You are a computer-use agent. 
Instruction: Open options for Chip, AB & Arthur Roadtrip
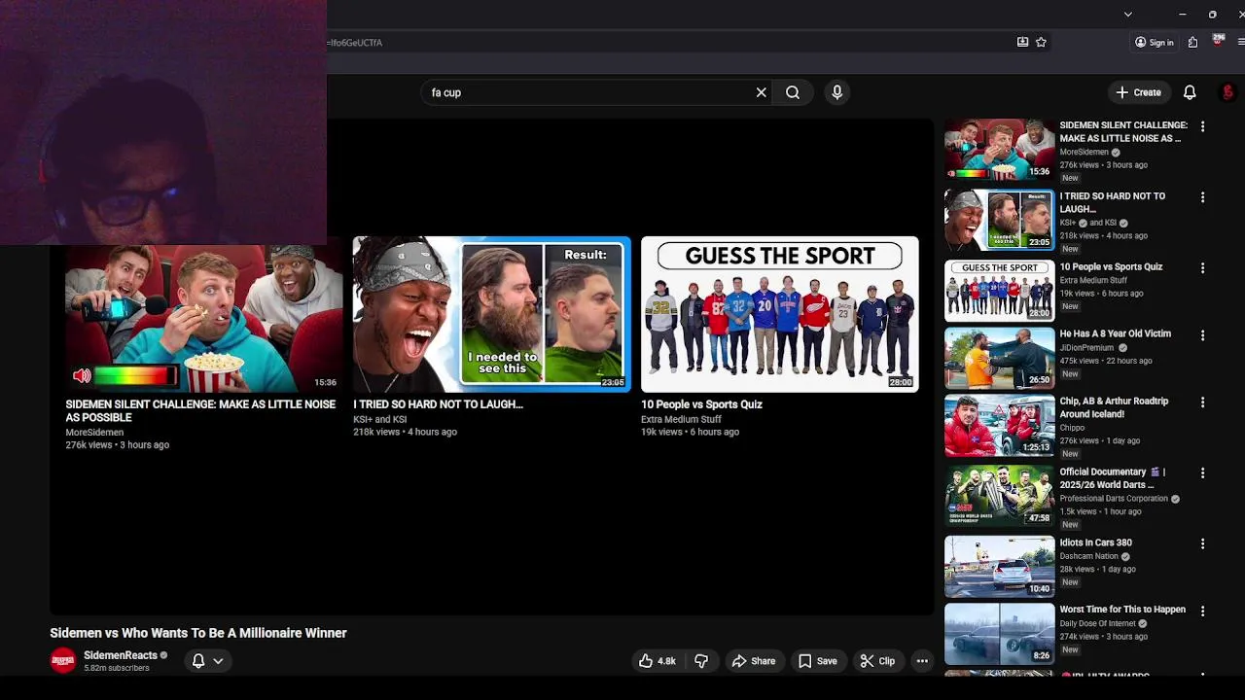tap(1202, 402)
